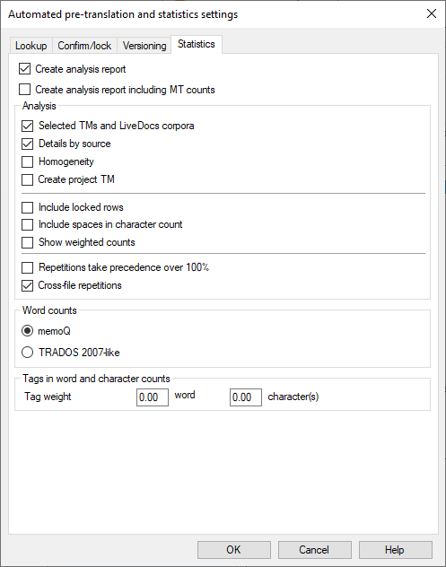Select the Versioning tab

(x=144, y=46)
